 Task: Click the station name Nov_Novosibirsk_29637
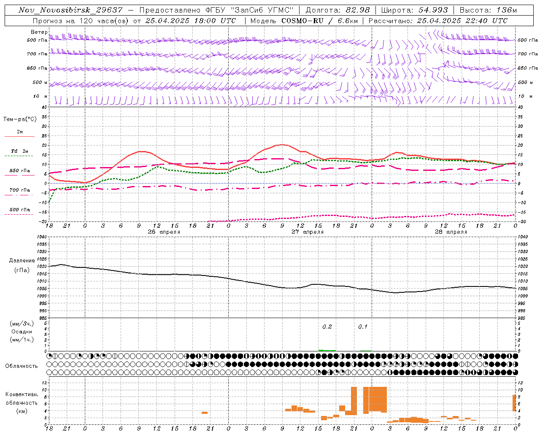pos(70,10)
